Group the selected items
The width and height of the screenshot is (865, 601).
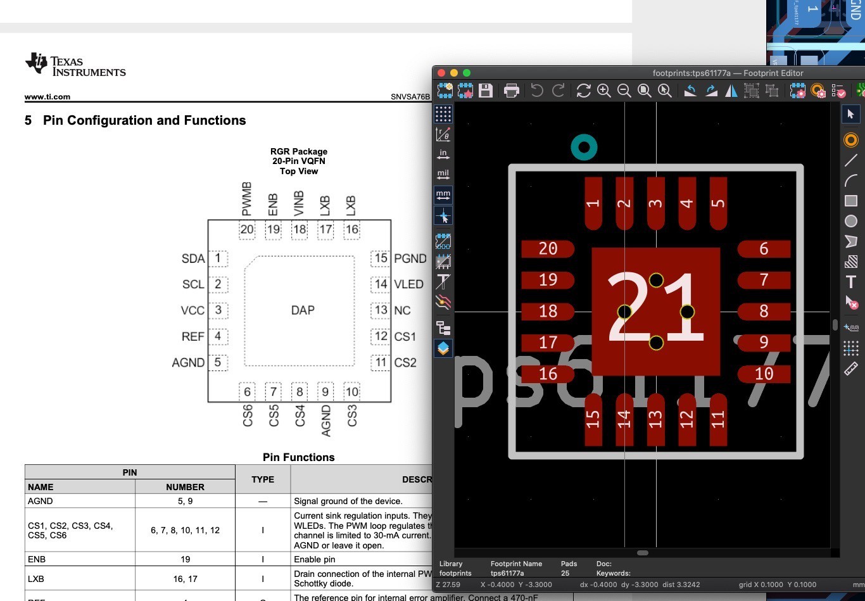(752, 91)
